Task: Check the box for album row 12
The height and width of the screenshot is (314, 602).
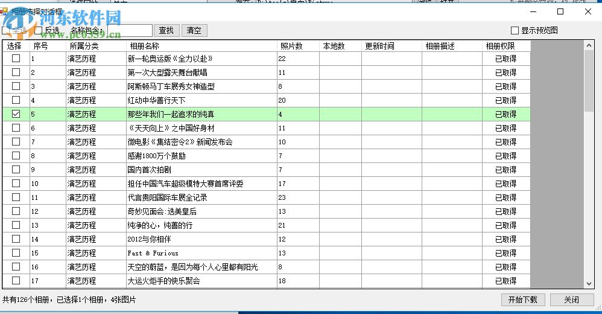Action: pyautogui.click(x=16, y=211)
